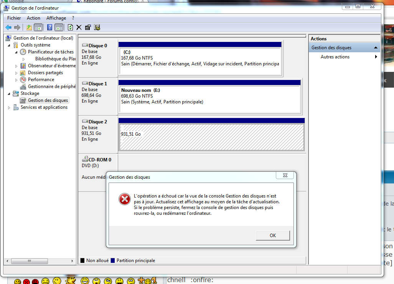Toggle the console tree pane toolbar button
This screenshot has width=394, height=284.
[x=38, y=27]
